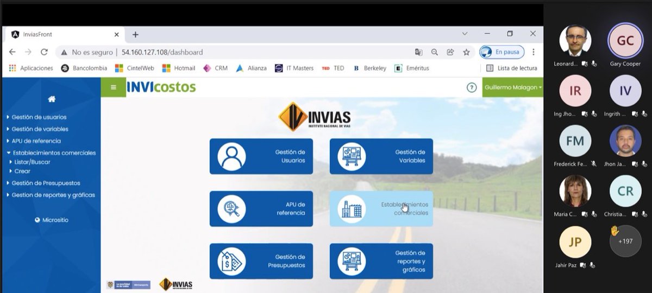Open IT Masters bookmark

point(294,68)
